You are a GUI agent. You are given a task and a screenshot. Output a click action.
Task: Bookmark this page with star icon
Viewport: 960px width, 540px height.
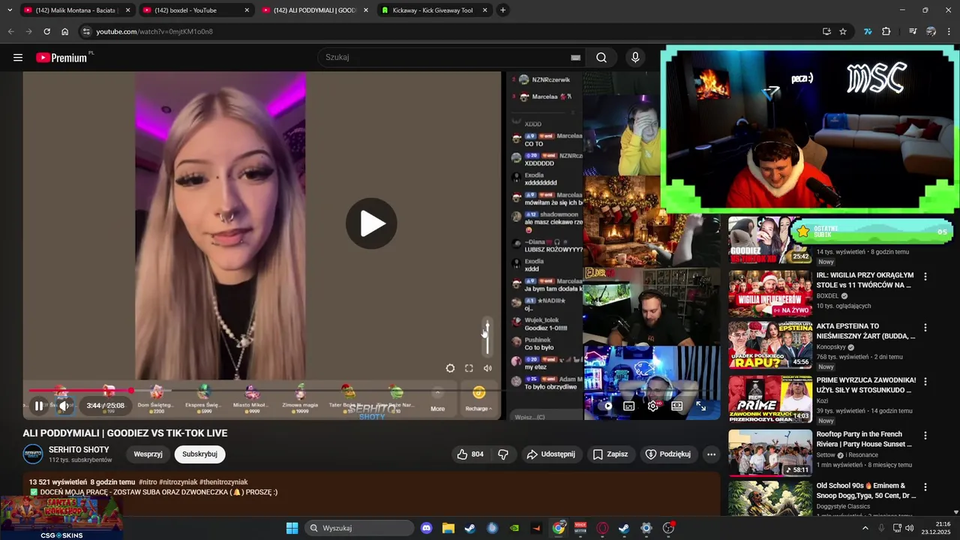click(x=843, y=31)
